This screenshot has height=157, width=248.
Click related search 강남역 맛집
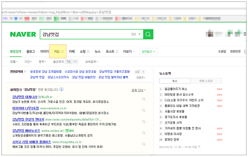[x=37, y=77]
